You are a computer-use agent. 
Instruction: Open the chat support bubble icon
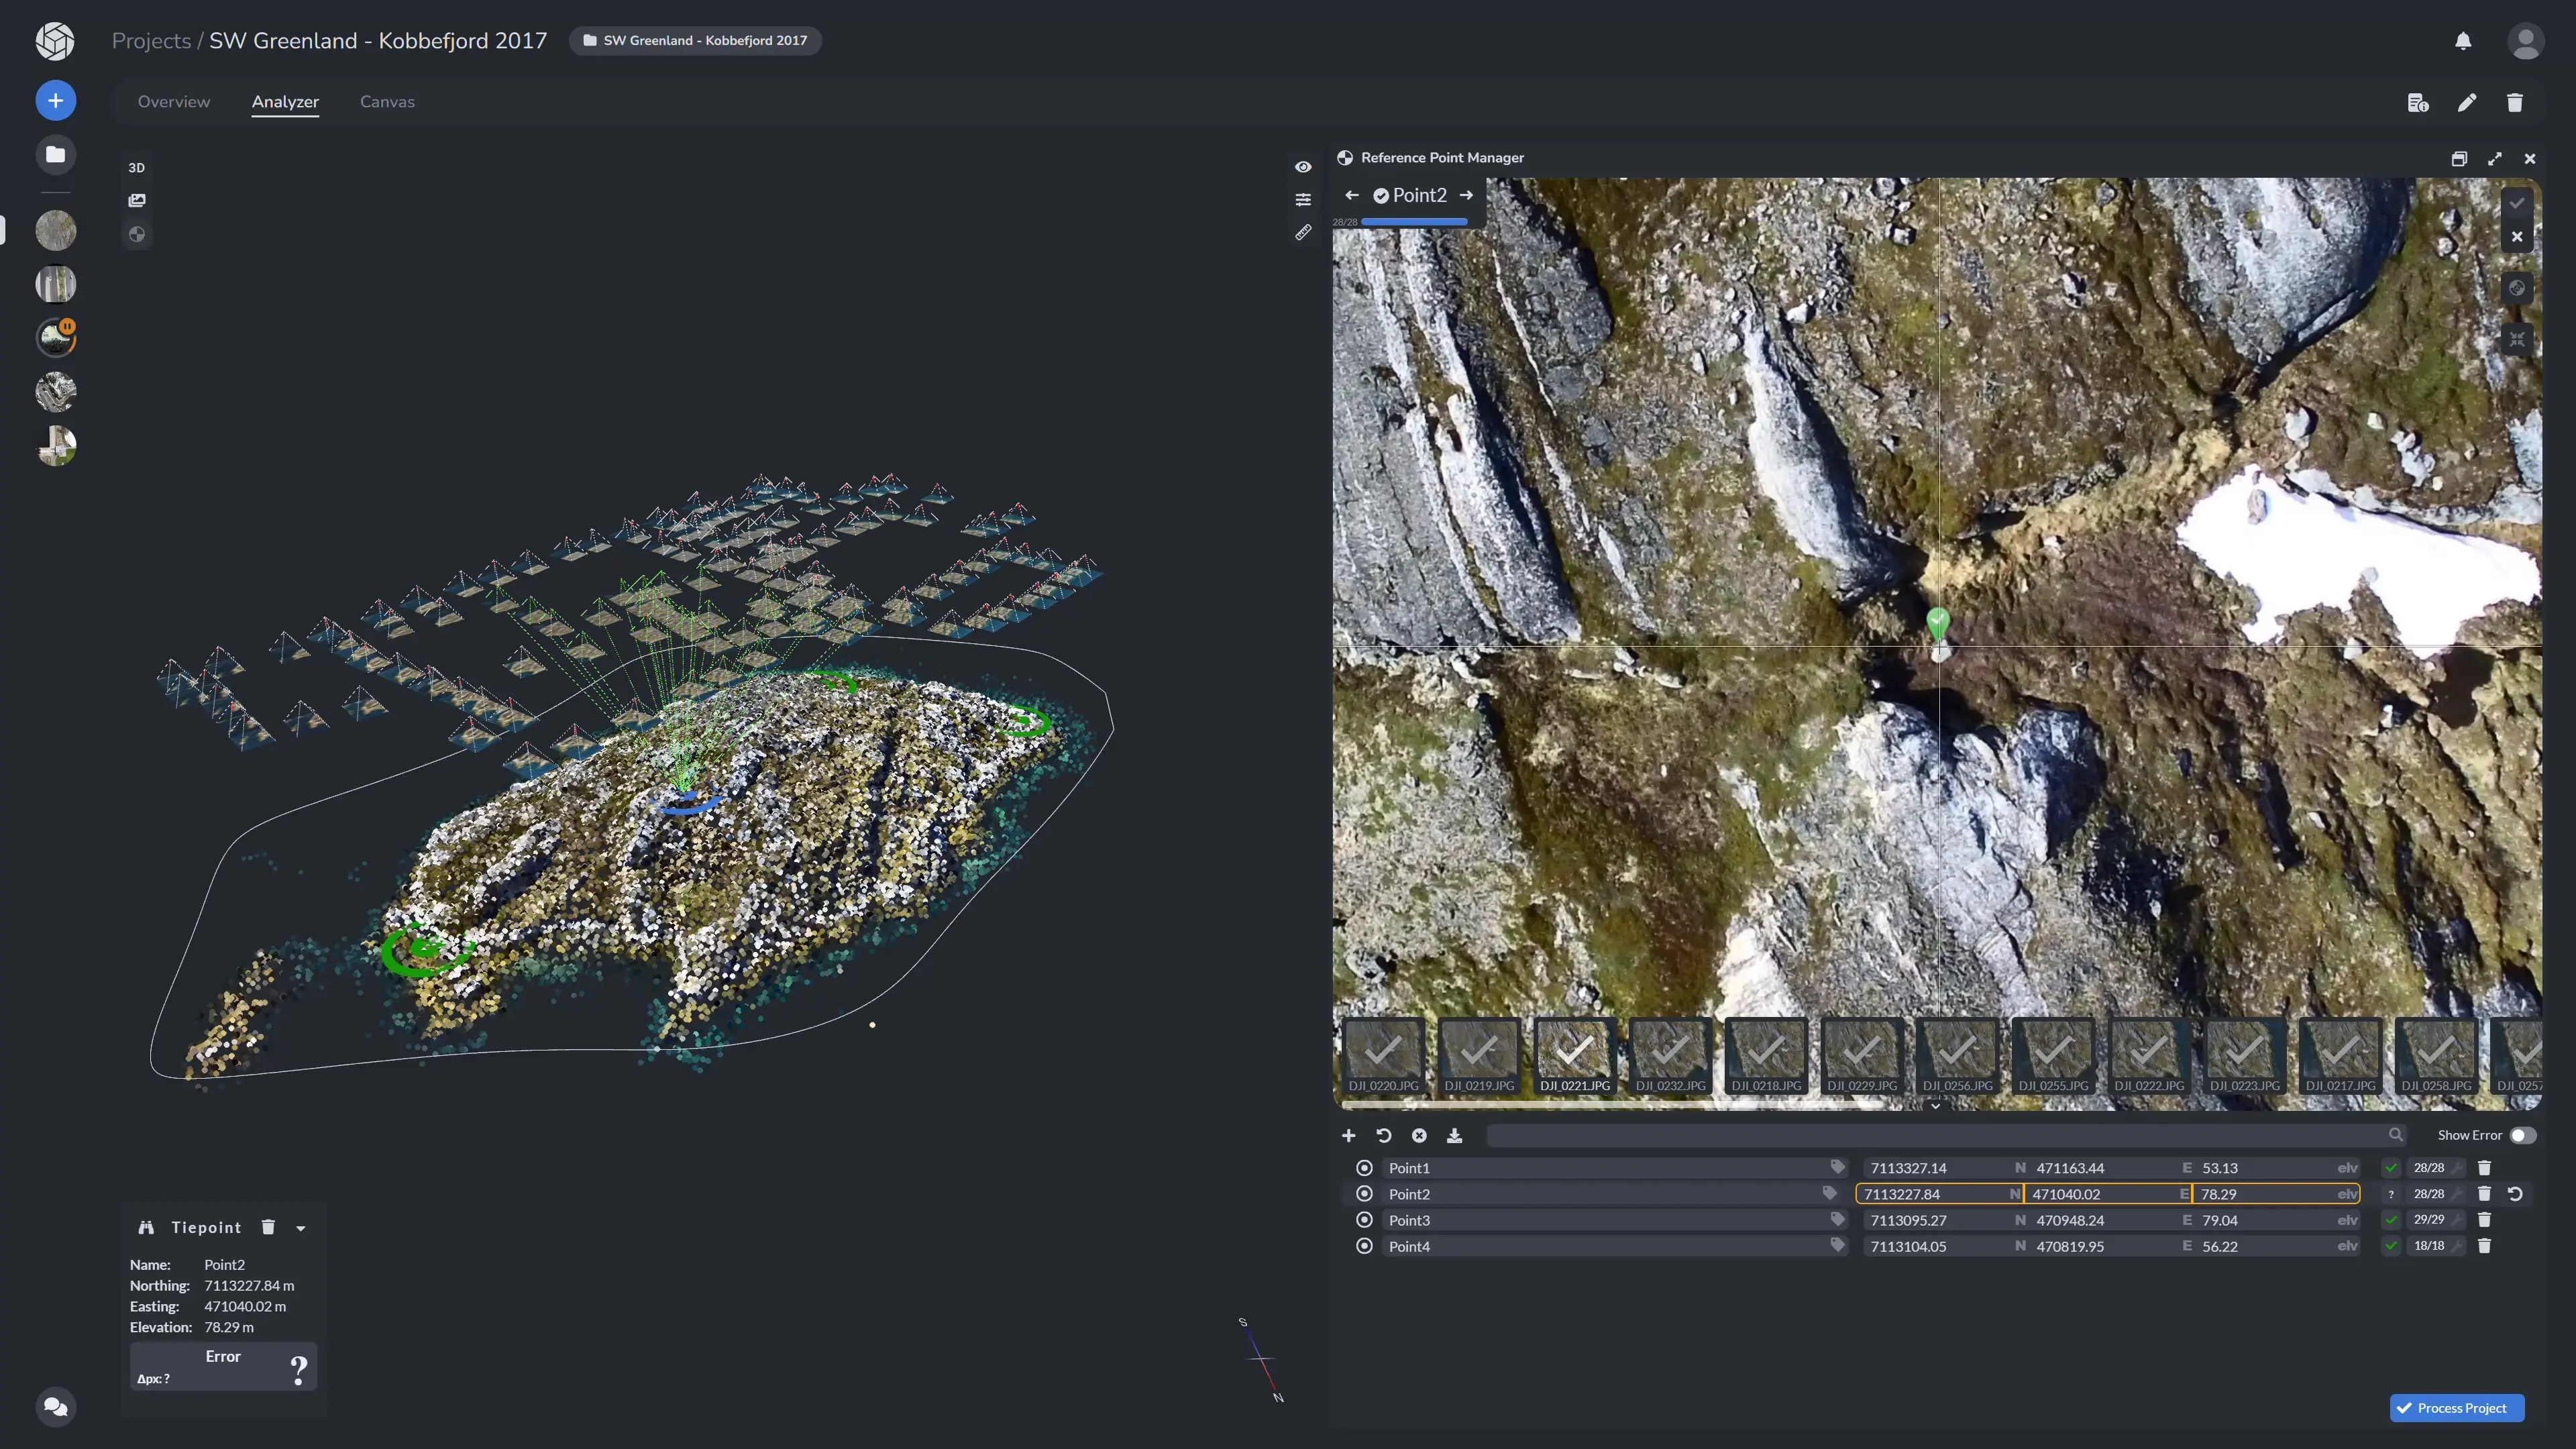pyautogui.click(x=56, y=1407)
